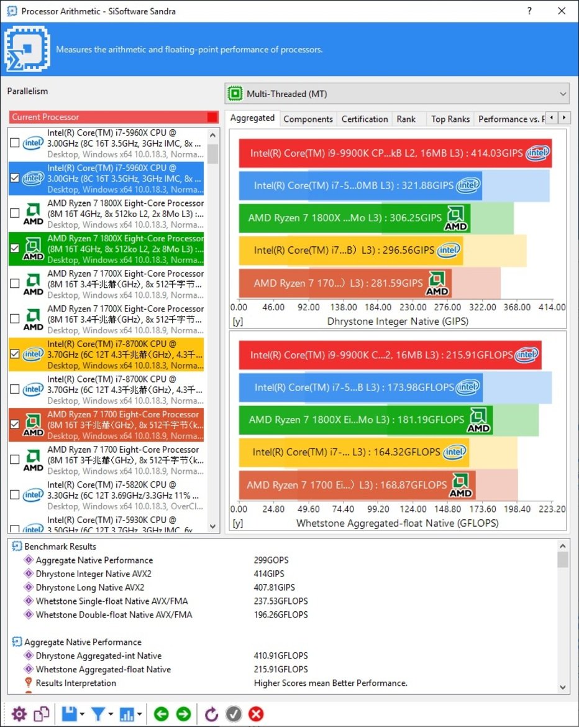Click the icon beside the Benchmark Results heading
Viewport: 579px width, 727px height.
[17, 546]
